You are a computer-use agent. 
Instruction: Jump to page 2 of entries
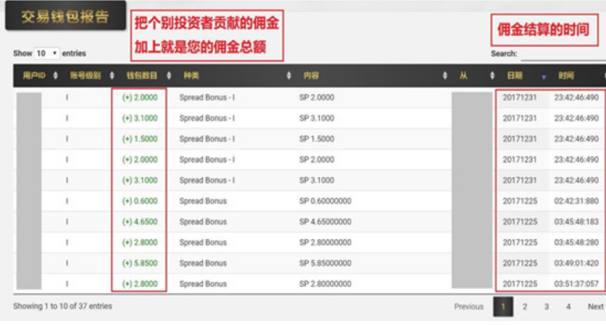525,307
